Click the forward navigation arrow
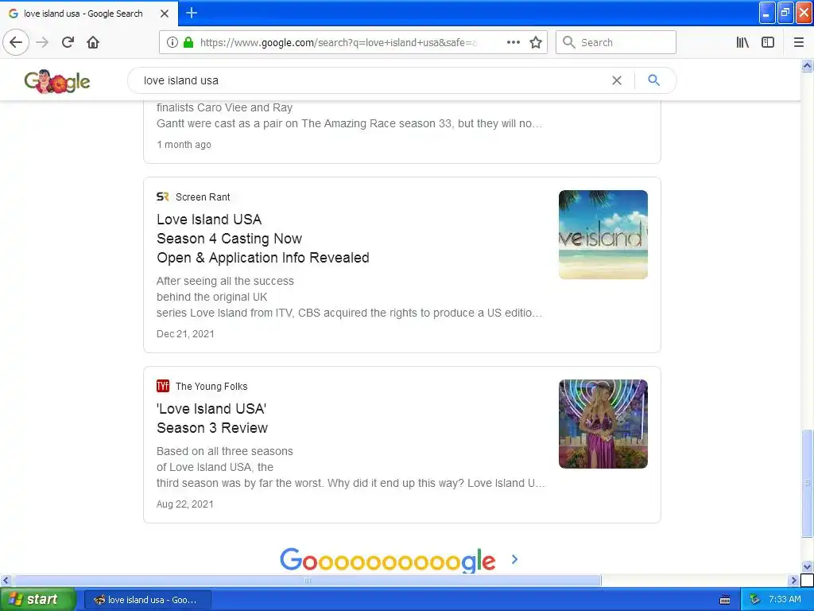This screenshot has height=611, width=814. click(42, 42)
